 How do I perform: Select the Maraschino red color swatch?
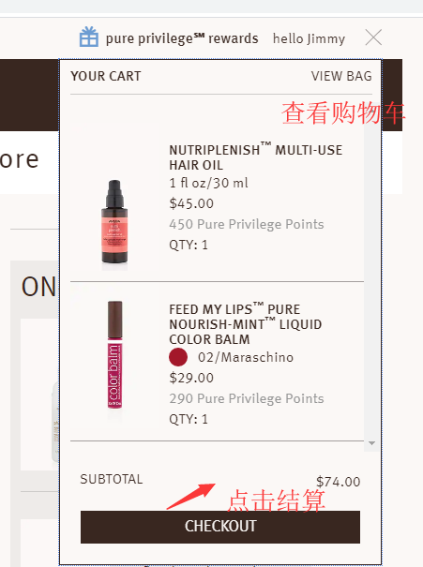178,357
